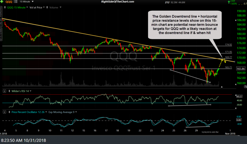Click the Exp Moving Average 9 label
Viewport: 247px width, 144px height.
pos(61,112)
